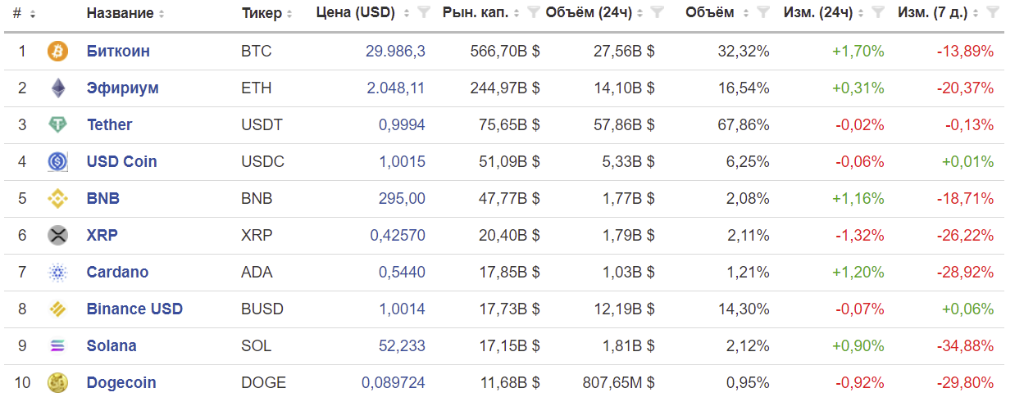The height and width of the screenshot is (406, 1024).
Task: Click the BTC ticker cell
Action: click(257, 52)
